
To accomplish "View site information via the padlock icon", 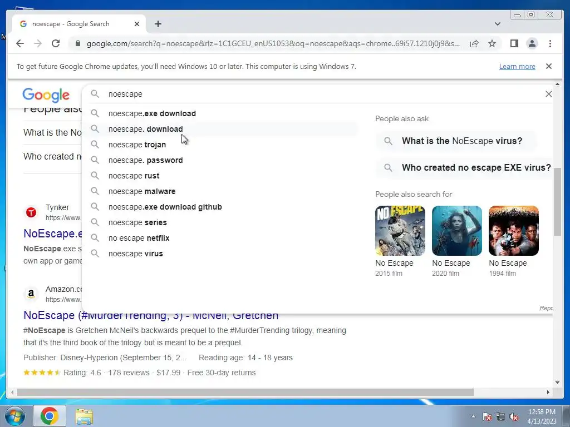I will click(77, 43).
